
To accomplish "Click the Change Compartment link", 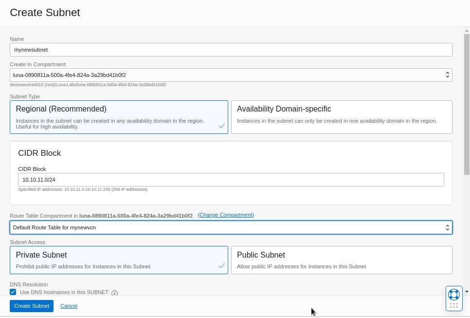I will click(225, 216).
